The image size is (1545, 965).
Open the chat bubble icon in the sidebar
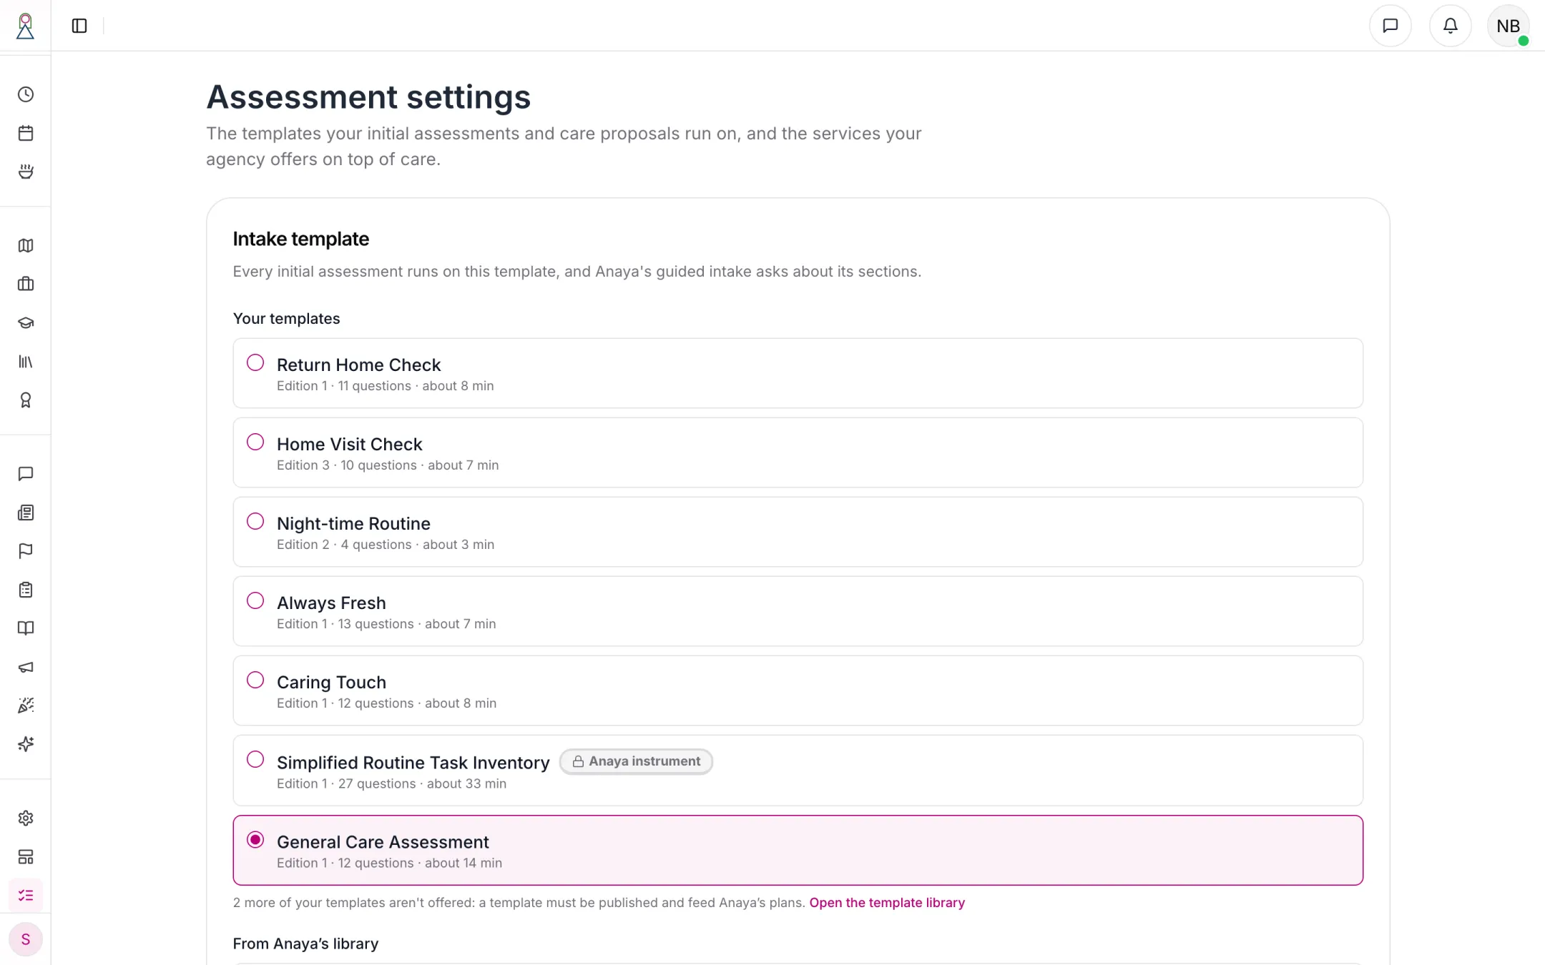pos(26,474)
